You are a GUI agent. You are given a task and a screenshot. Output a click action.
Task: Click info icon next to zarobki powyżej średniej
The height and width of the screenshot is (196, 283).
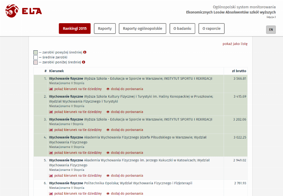pos(85,52)
